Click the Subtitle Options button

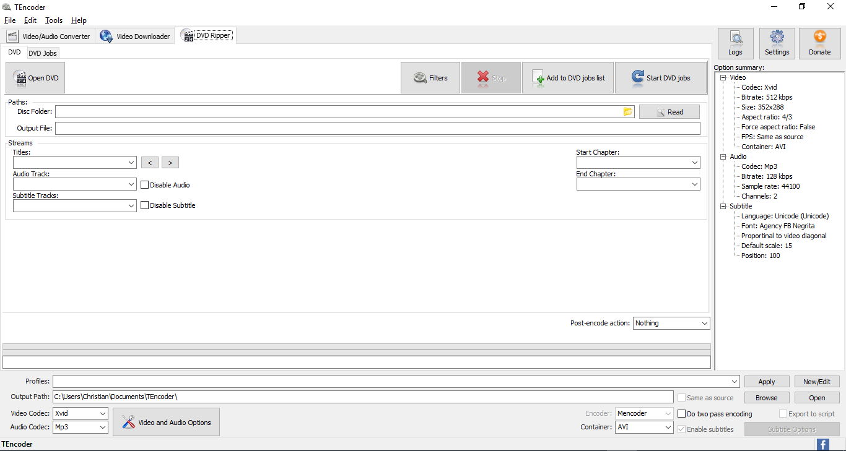(791, 429)
